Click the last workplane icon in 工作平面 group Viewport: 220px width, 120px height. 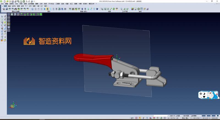[127, 9]
